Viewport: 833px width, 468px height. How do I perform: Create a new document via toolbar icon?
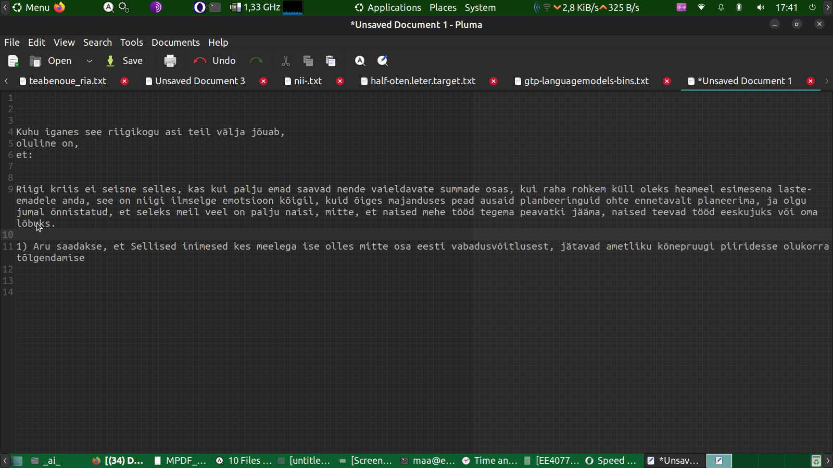(14, 61)
